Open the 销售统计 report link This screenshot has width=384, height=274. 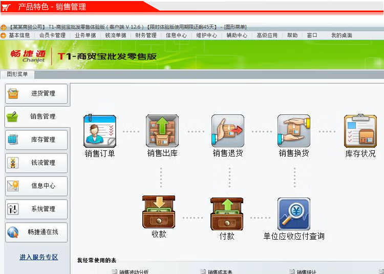(306, 272)
